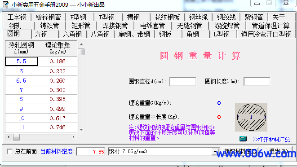297x167 pixels.
Task: Click the app icon in the title bar
Action: click(6, 4)
